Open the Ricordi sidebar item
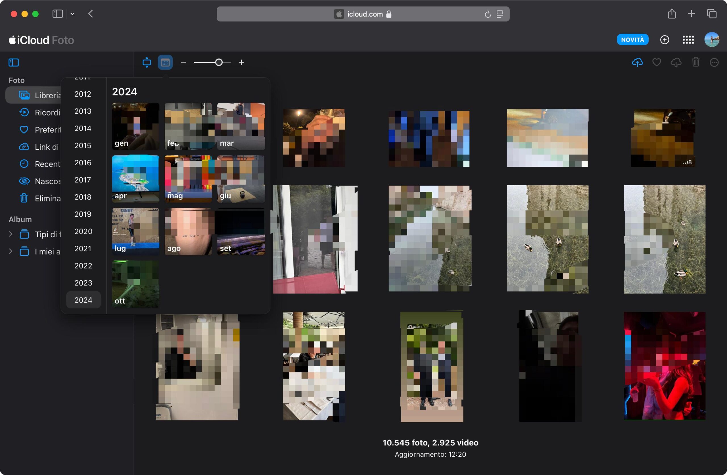Screen dimensions: 727x475 47,113
